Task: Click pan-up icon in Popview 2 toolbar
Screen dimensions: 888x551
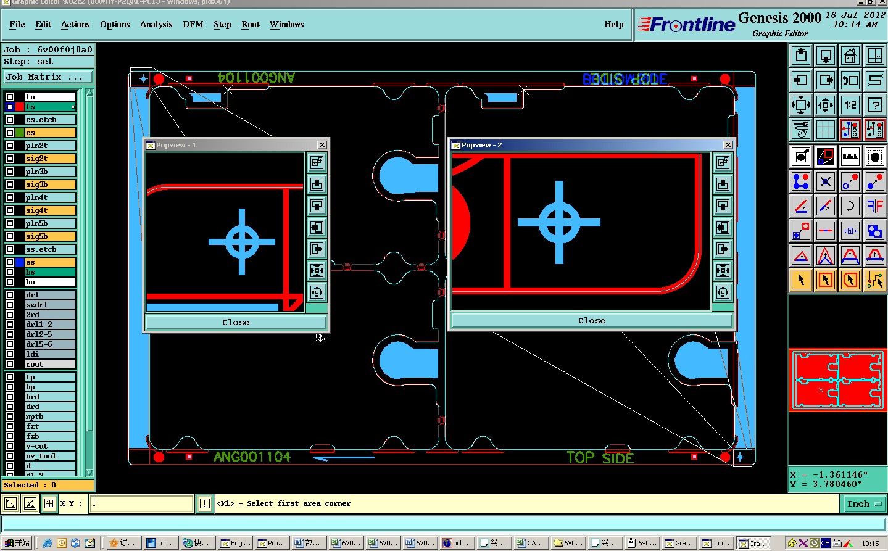Action: pyautogui.click(x=723, y=184)
